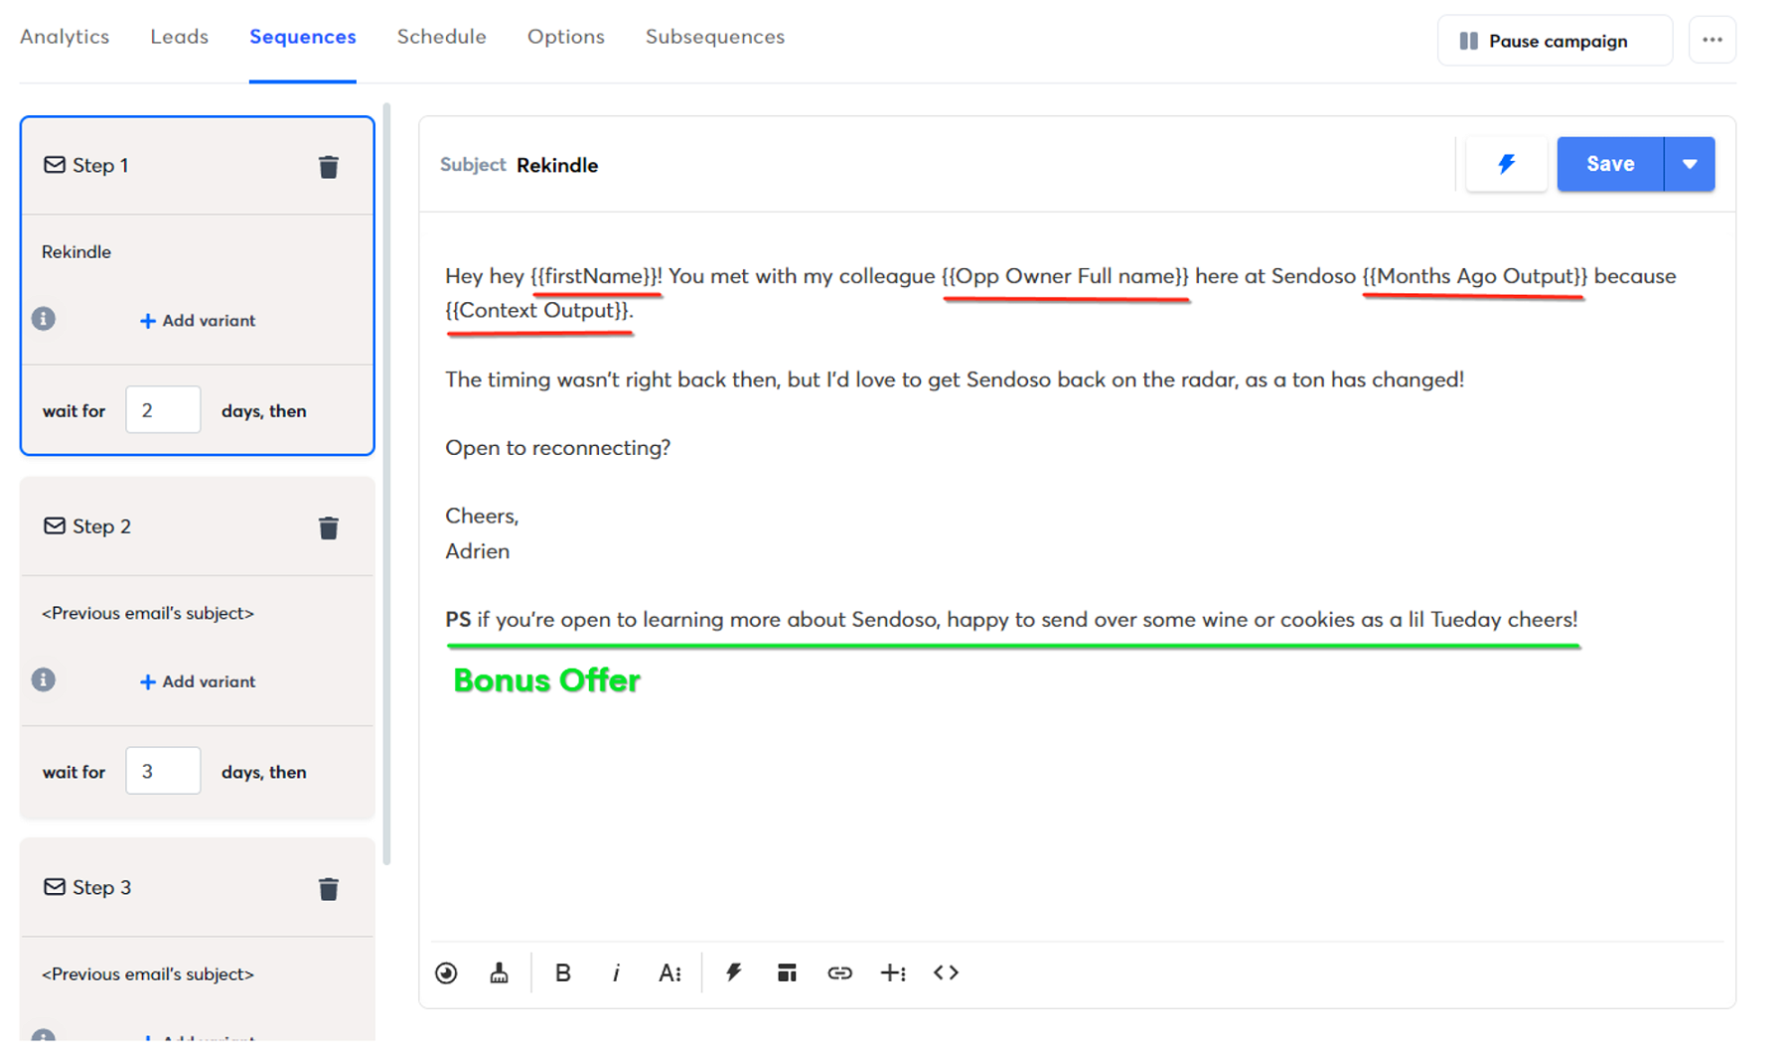The width and height of the screenshot is (1788, 1044).
Task: Click the 'timing wasn't right' sentence
Action: (x=955, y=379)
